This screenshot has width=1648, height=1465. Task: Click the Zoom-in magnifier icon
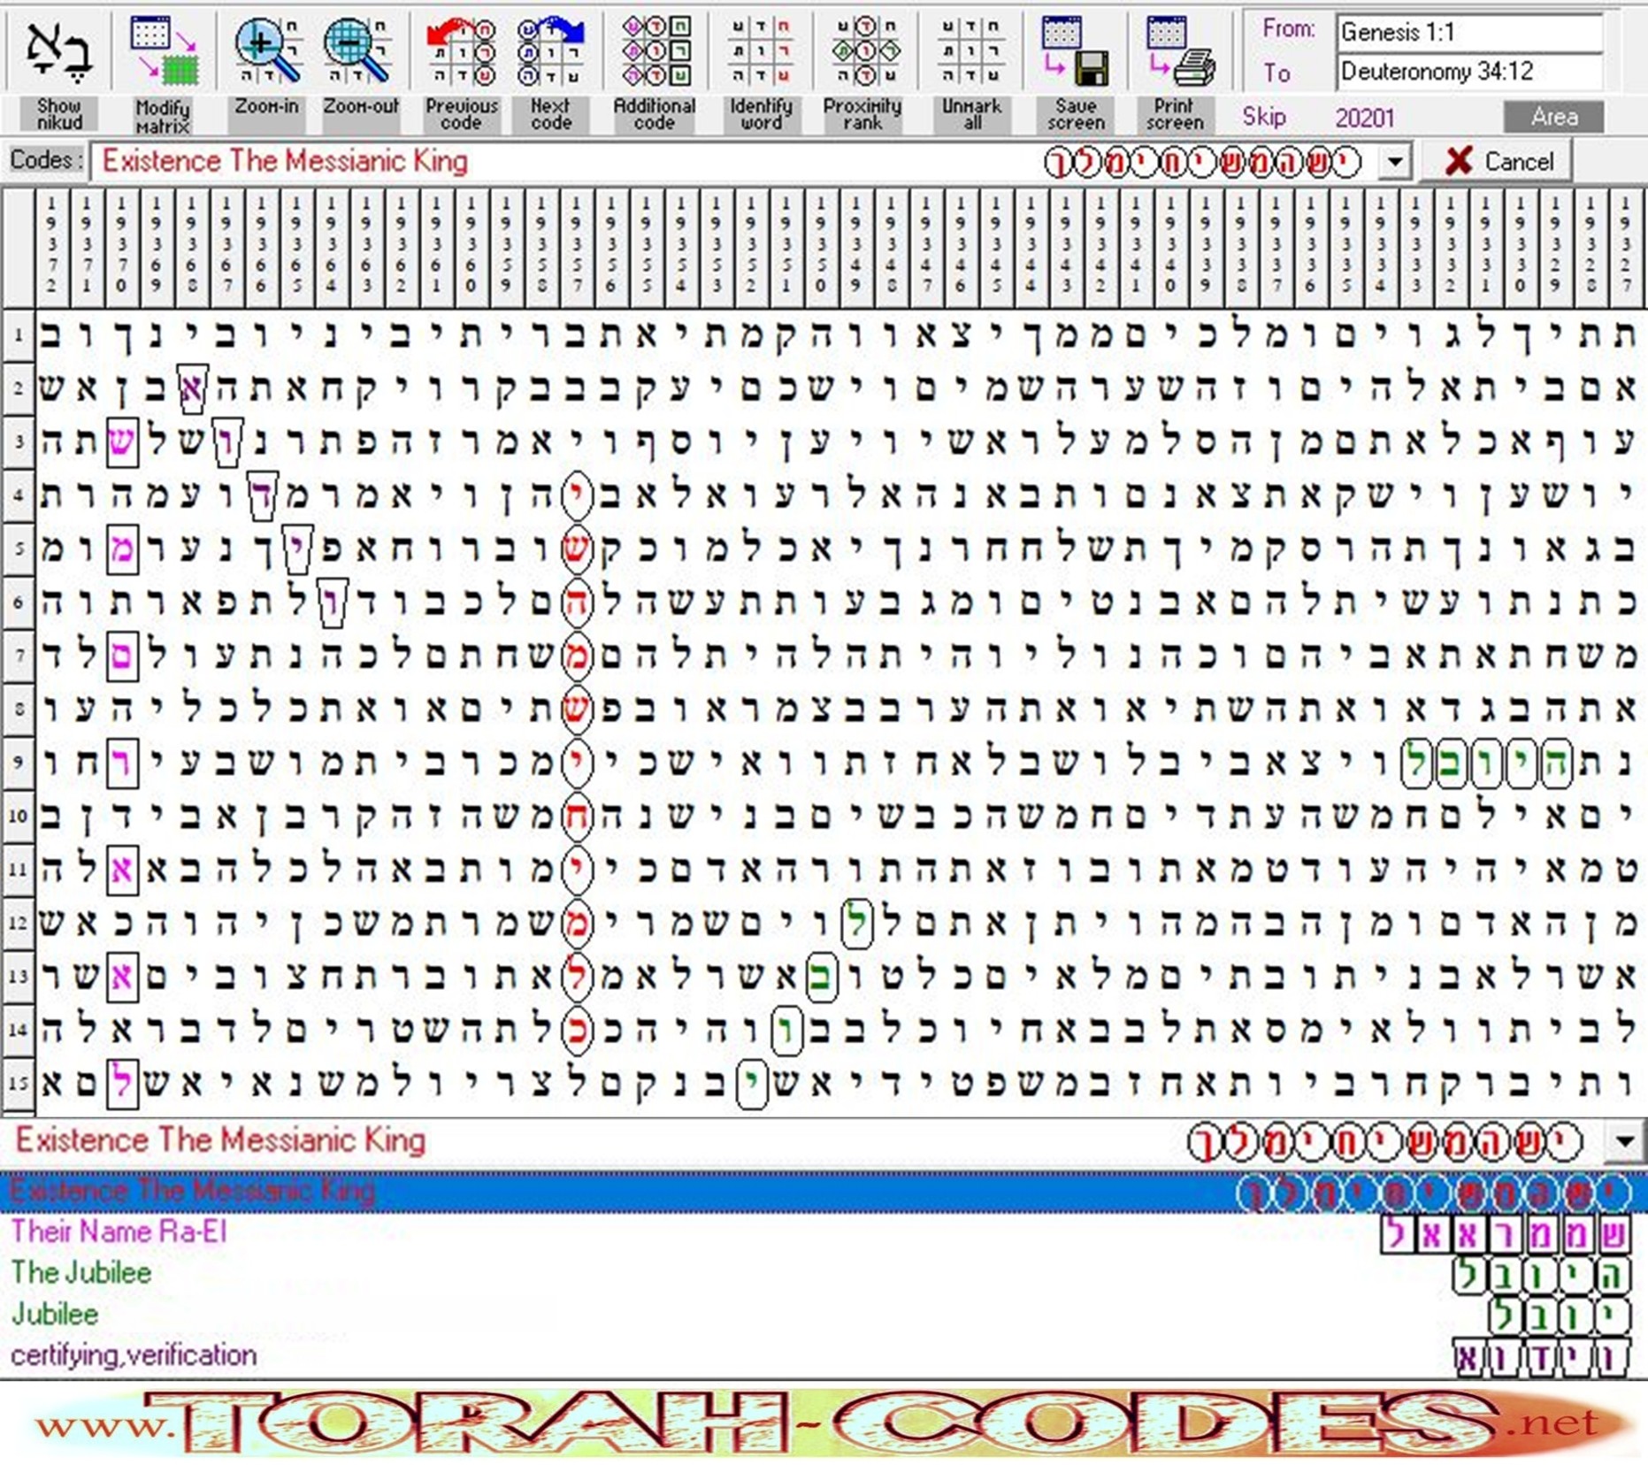tap(266, 50)
